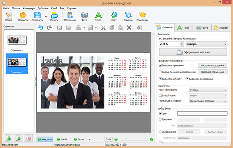Open Праздники holidays calendar tool
233x148 pixels.
[x=70, y=16]
